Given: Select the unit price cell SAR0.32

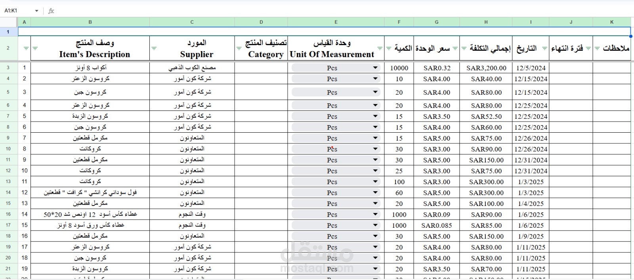Looking at the screenshot, I should [437, 68].
